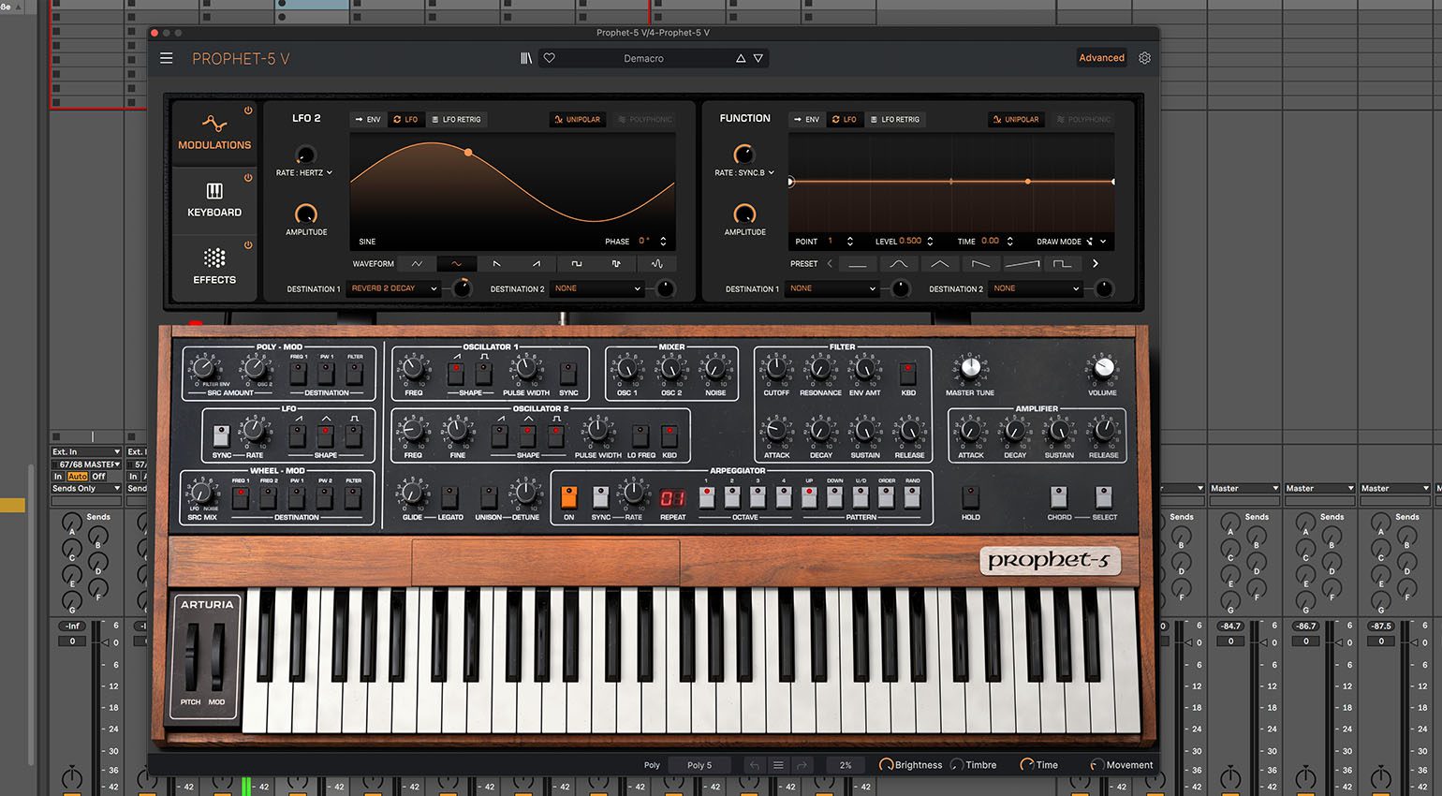Open the settings gear in plugin header

click(x=1144, y=58)
